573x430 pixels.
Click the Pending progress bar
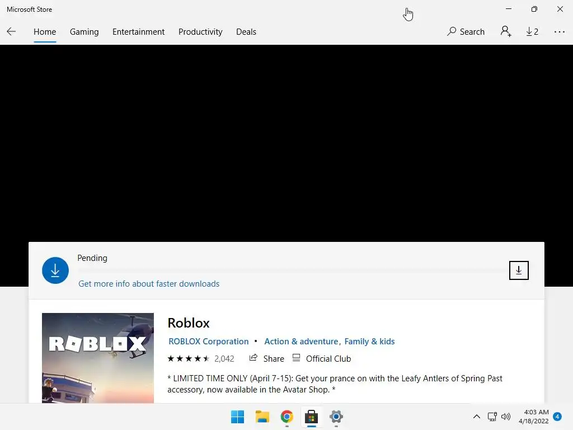(x=290, y=271)
